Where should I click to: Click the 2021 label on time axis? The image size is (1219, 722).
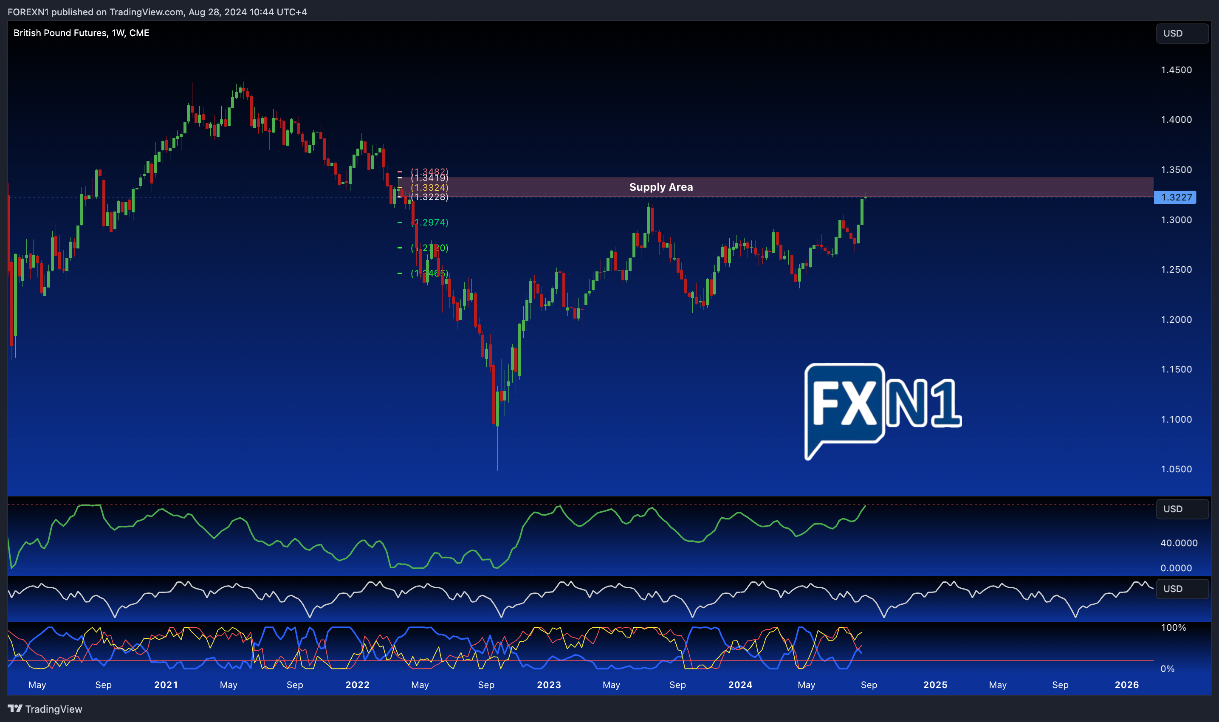(x=166, y=685)
